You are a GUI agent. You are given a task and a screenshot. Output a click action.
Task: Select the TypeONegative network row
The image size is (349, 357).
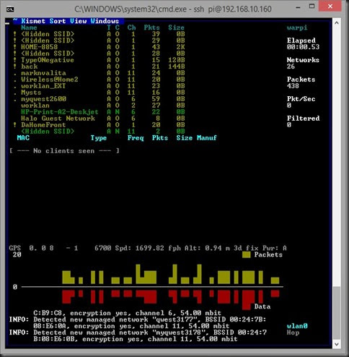coord(100,60)
